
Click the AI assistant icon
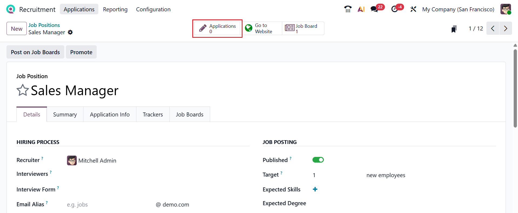tap(361, 9)
